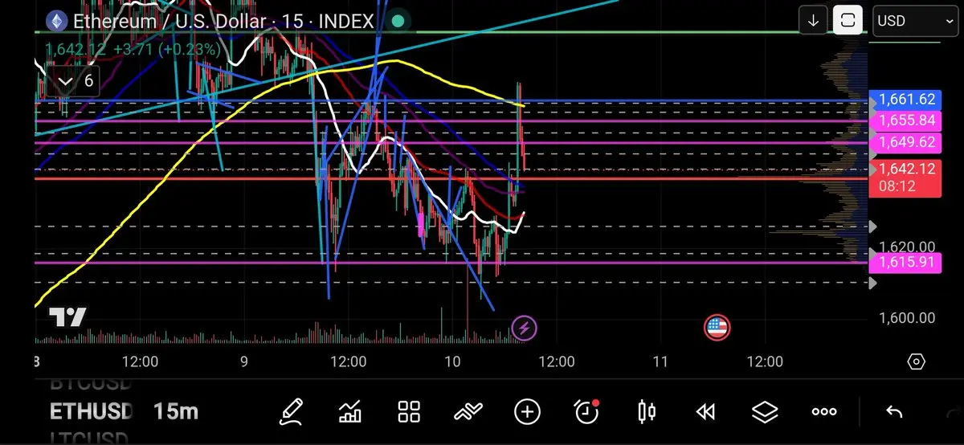Image resolution: width=964 pixels, height=445 pixels.
Task: Click the US flag economic event marker
Action: pos(716,328)
